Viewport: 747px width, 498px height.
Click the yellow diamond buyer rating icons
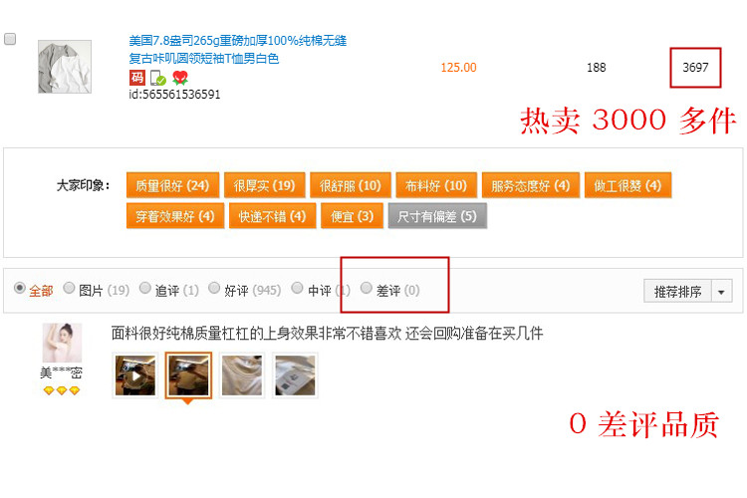pyautogui.click(x=62, y=390)
